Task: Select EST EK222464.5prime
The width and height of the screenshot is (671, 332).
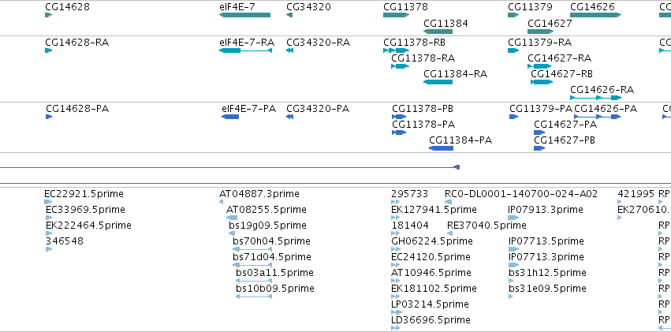Action: [88, 226]
